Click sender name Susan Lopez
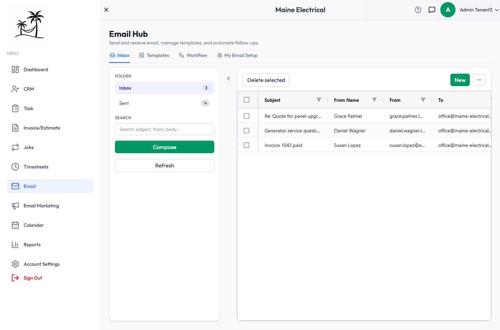This screenshot has height=330, width=500. (347, 145)
